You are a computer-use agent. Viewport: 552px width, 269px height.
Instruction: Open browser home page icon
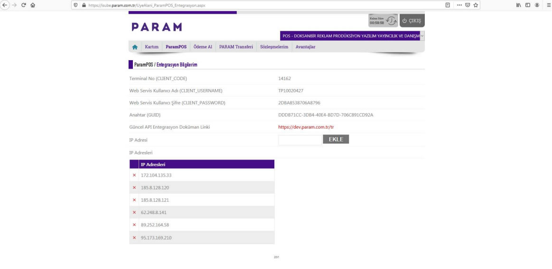33,5
